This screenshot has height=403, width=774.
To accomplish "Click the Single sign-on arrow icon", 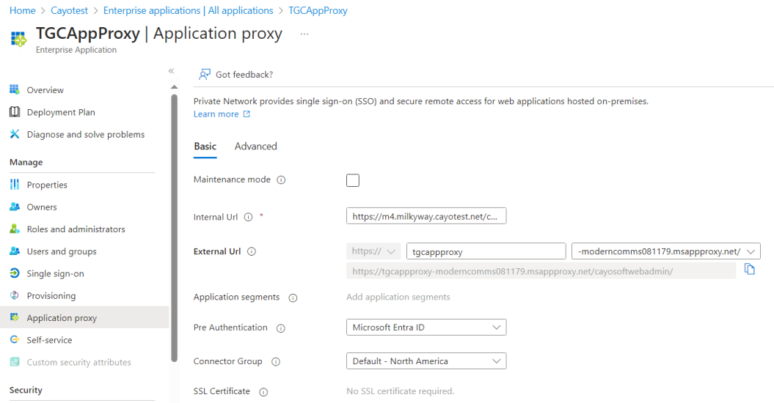I will 15,273.
